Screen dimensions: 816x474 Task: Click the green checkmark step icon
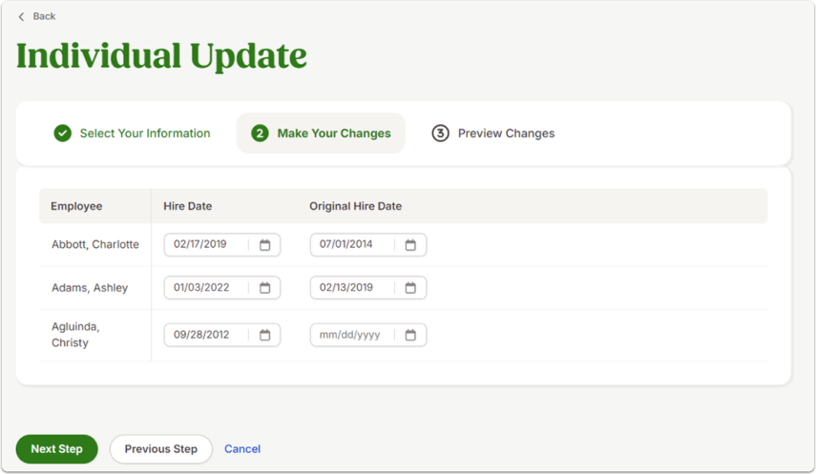coord(62,134)
